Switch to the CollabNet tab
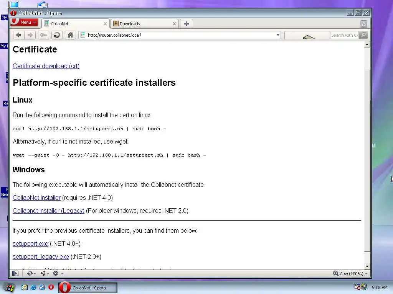This screenshot has width=393, height=294. pos(76,24)
